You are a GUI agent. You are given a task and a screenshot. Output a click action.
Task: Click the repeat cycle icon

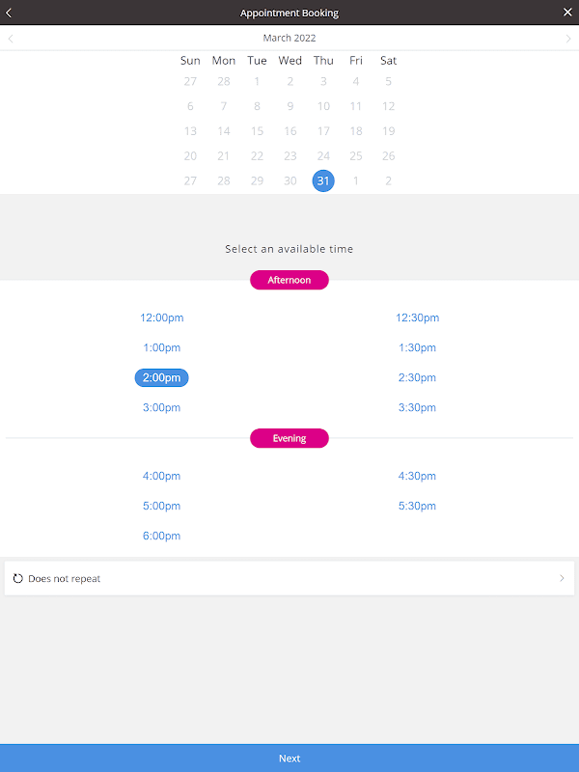[17, 579]
